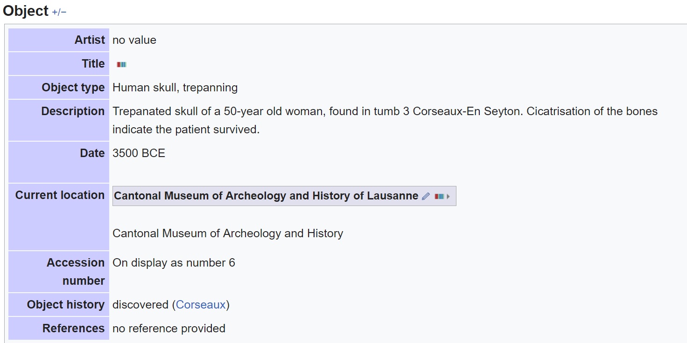Click the Object section heading
This screenshot has width=687, height=343.
pos(26,11)
